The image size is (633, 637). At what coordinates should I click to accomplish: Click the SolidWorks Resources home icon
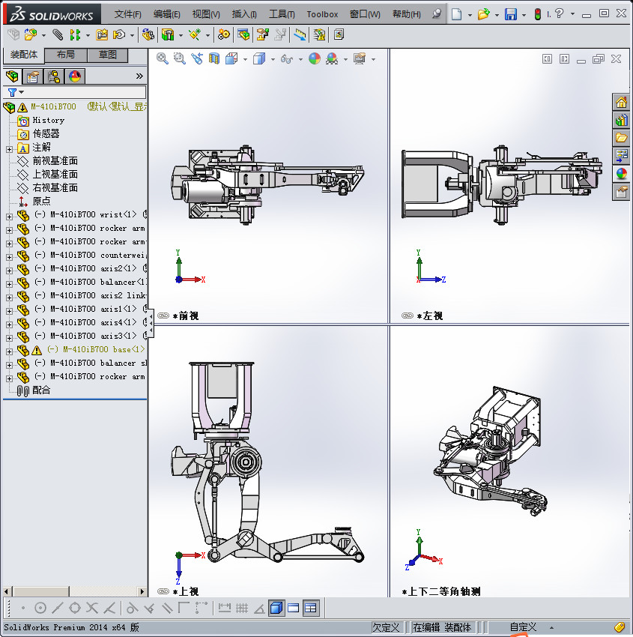[621, 103]
